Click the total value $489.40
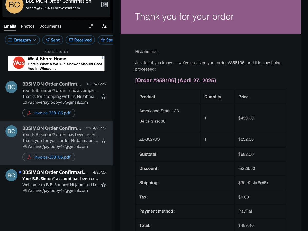The height and width of the screenshot is (231, 308). tap(246, 225)
